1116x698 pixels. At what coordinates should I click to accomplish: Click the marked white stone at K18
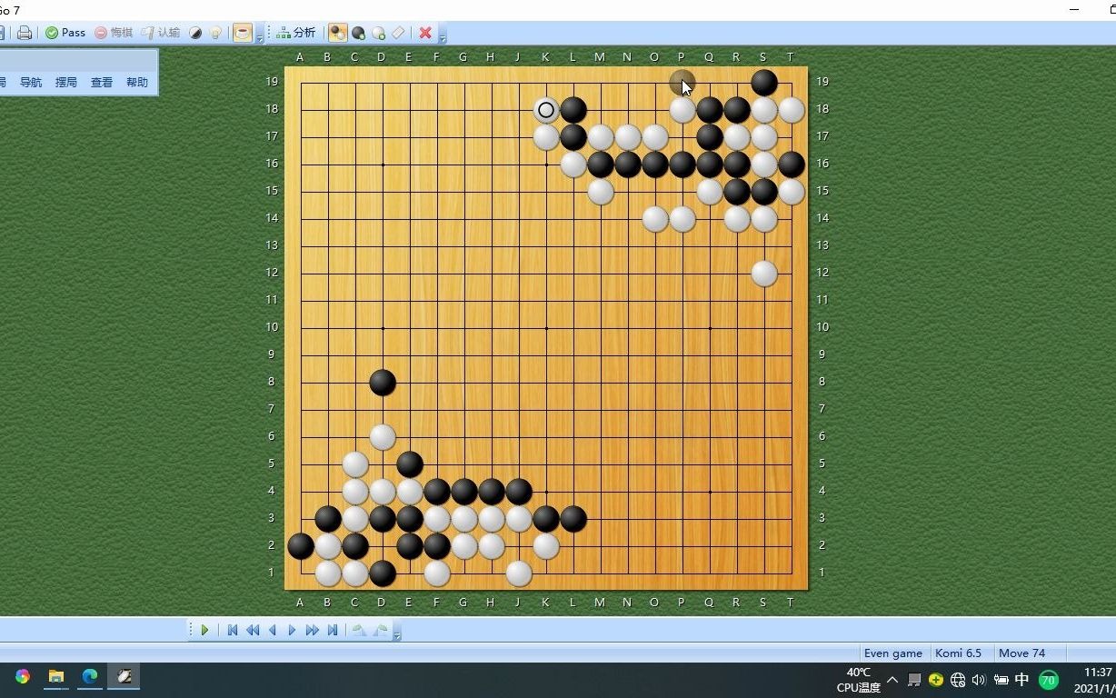click(546, 110)
